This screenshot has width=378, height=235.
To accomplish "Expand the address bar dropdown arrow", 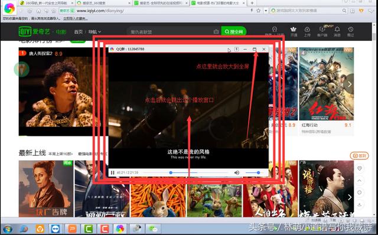I will click(266, 11).
